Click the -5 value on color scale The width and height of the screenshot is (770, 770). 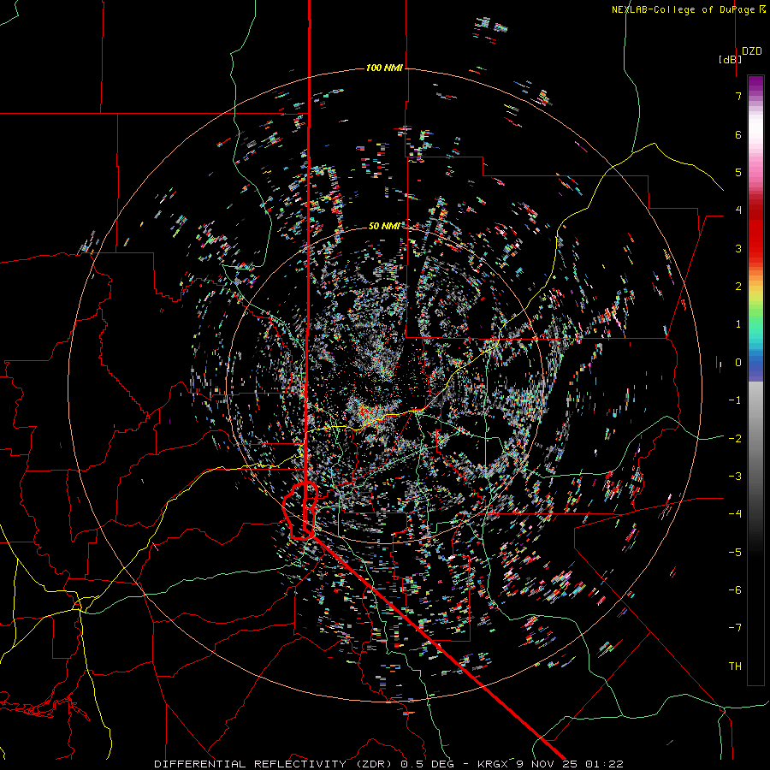pos(735,553)
